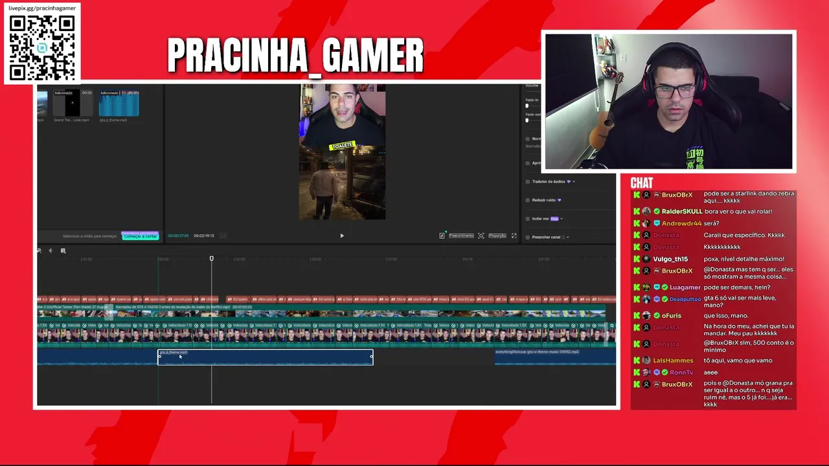Click the right trim handle of gta_6_theme clip
The image size is (829, 466).
372,357
